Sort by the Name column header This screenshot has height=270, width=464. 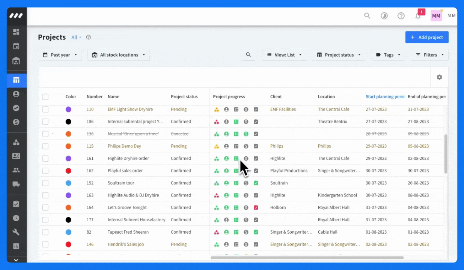(113, 97)
